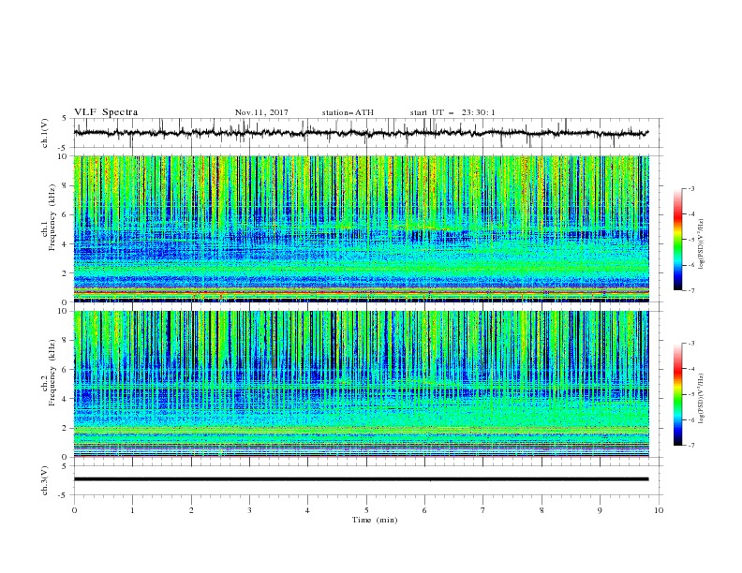
Task: Click the ch.2 spectrogram color bar
Action: point(677,394)
